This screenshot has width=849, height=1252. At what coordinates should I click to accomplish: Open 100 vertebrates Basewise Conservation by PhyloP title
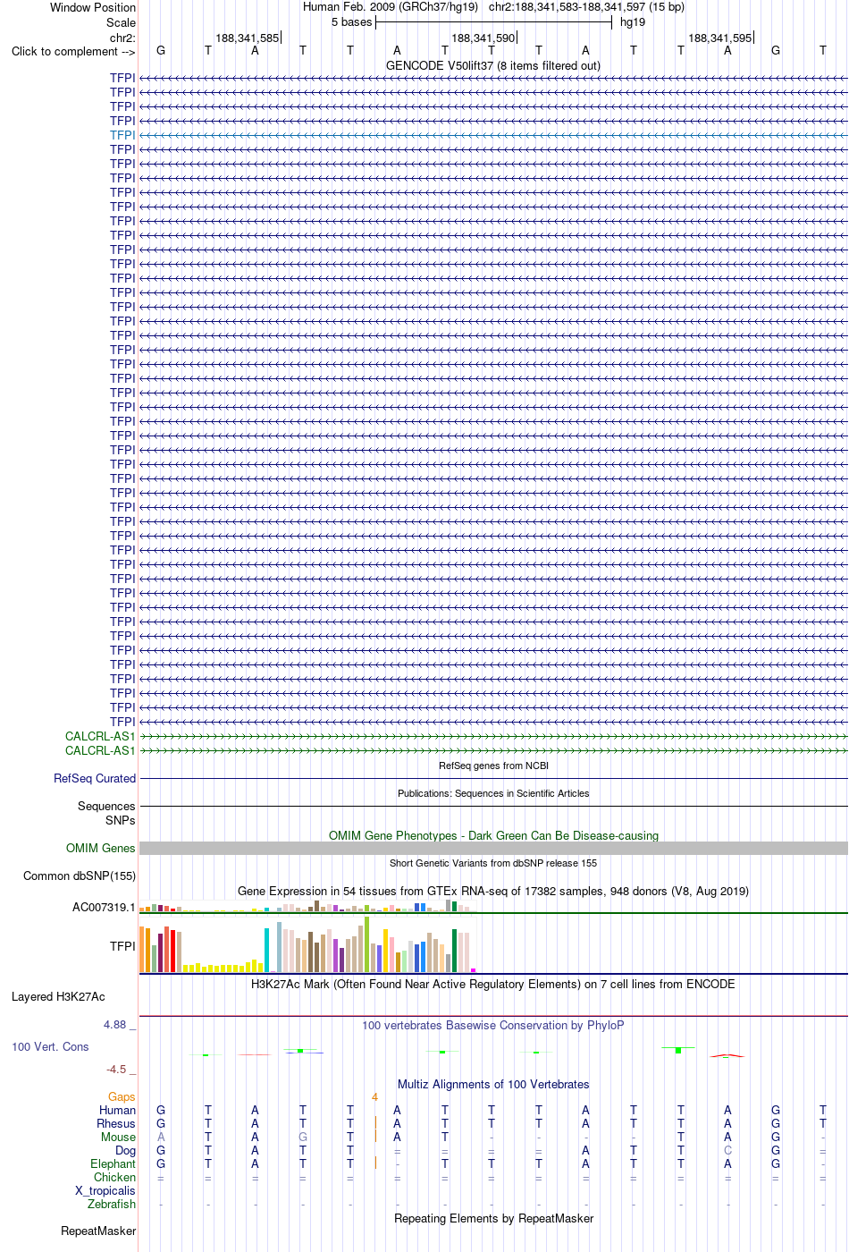[x=493, y=1025]
